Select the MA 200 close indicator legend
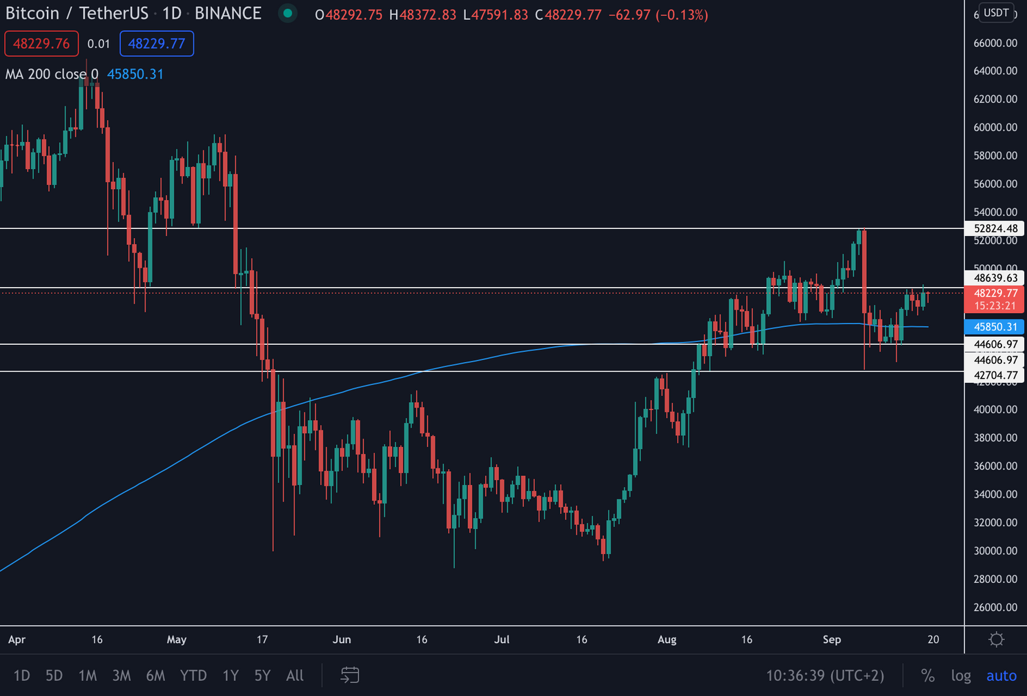 (x=52, y=74)
